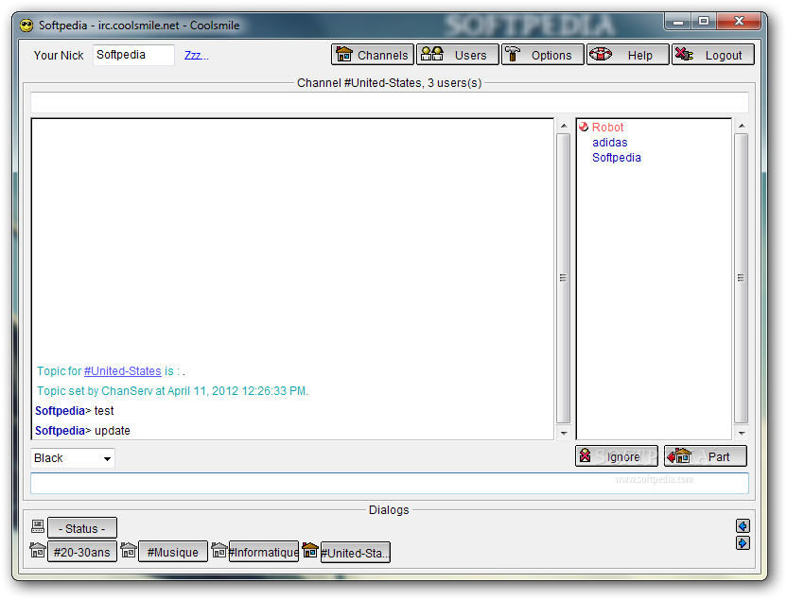
Task: Open the #United-States channel link
Action: click(122, 371)
